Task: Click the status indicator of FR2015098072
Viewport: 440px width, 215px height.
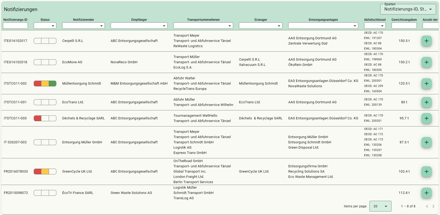Action: tap(45, 193)
